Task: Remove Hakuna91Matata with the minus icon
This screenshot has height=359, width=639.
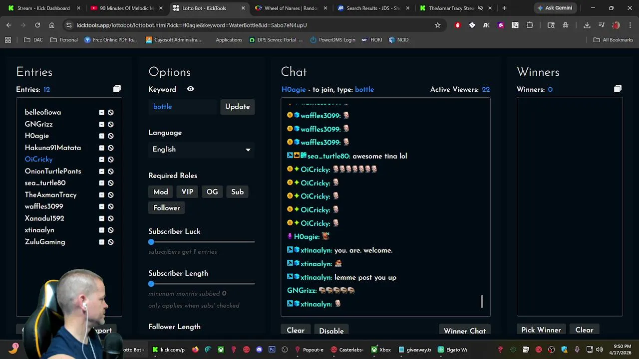Action: pyautogui.click(x=101, y=148)
